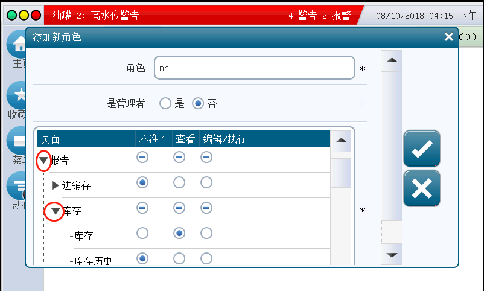Expand the 进销存 tree node
484x291 pixels.
click(56, 185)
